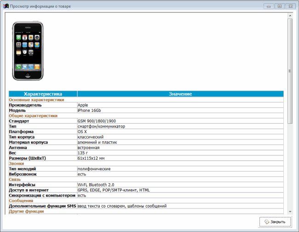Select the Виброзвонок row label
This screenshot has width=299, height=232.
[23, 174]
